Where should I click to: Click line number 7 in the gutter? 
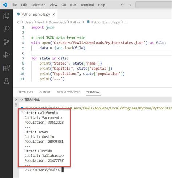pos(23,58)
